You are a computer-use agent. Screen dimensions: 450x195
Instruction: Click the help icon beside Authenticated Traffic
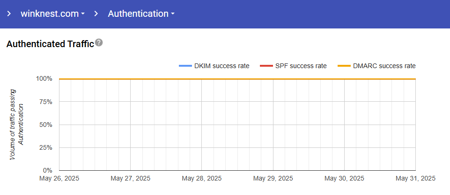tap(99, 43)
